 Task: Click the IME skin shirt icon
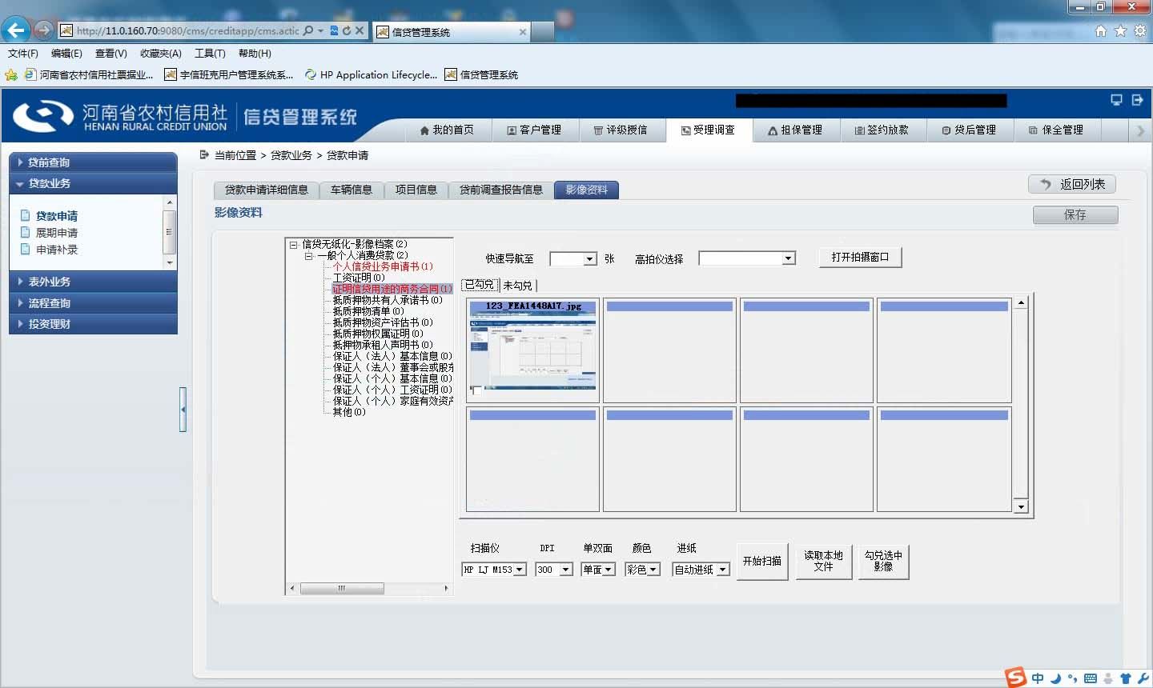pyautogui.click(x=1126, y=678)
